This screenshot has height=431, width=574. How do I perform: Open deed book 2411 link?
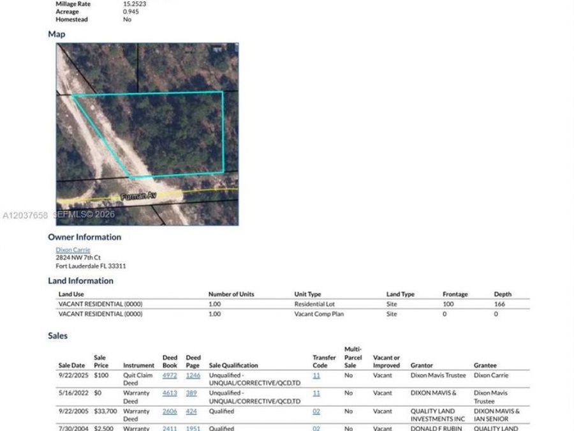pyautogui.click(x=170, y=428)
